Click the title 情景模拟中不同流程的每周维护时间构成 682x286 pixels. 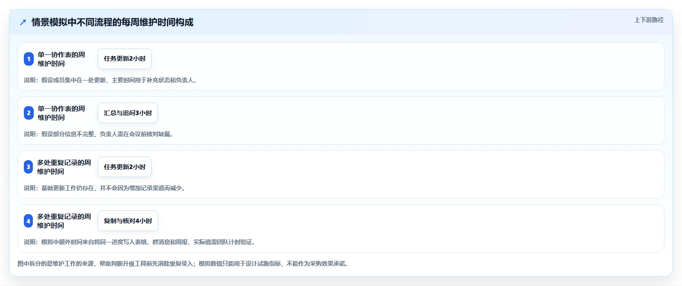tap(112, 22)
